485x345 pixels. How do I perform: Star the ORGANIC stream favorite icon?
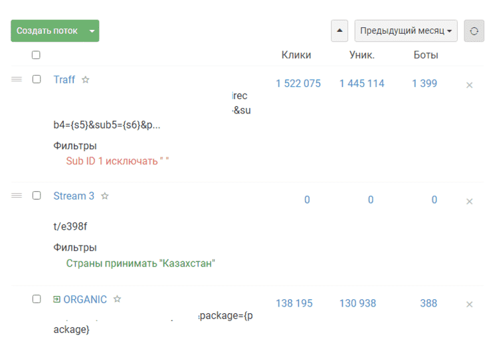click(x=117, y=299)
